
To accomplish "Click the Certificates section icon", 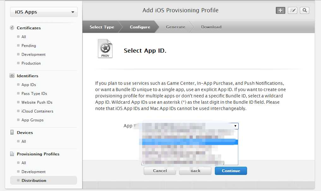I will point(12,28).
